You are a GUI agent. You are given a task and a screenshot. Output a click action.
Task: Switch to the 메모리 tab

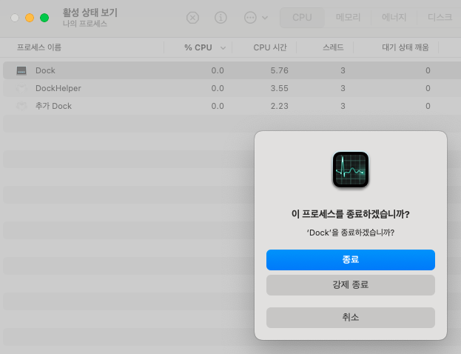(348, 18)
